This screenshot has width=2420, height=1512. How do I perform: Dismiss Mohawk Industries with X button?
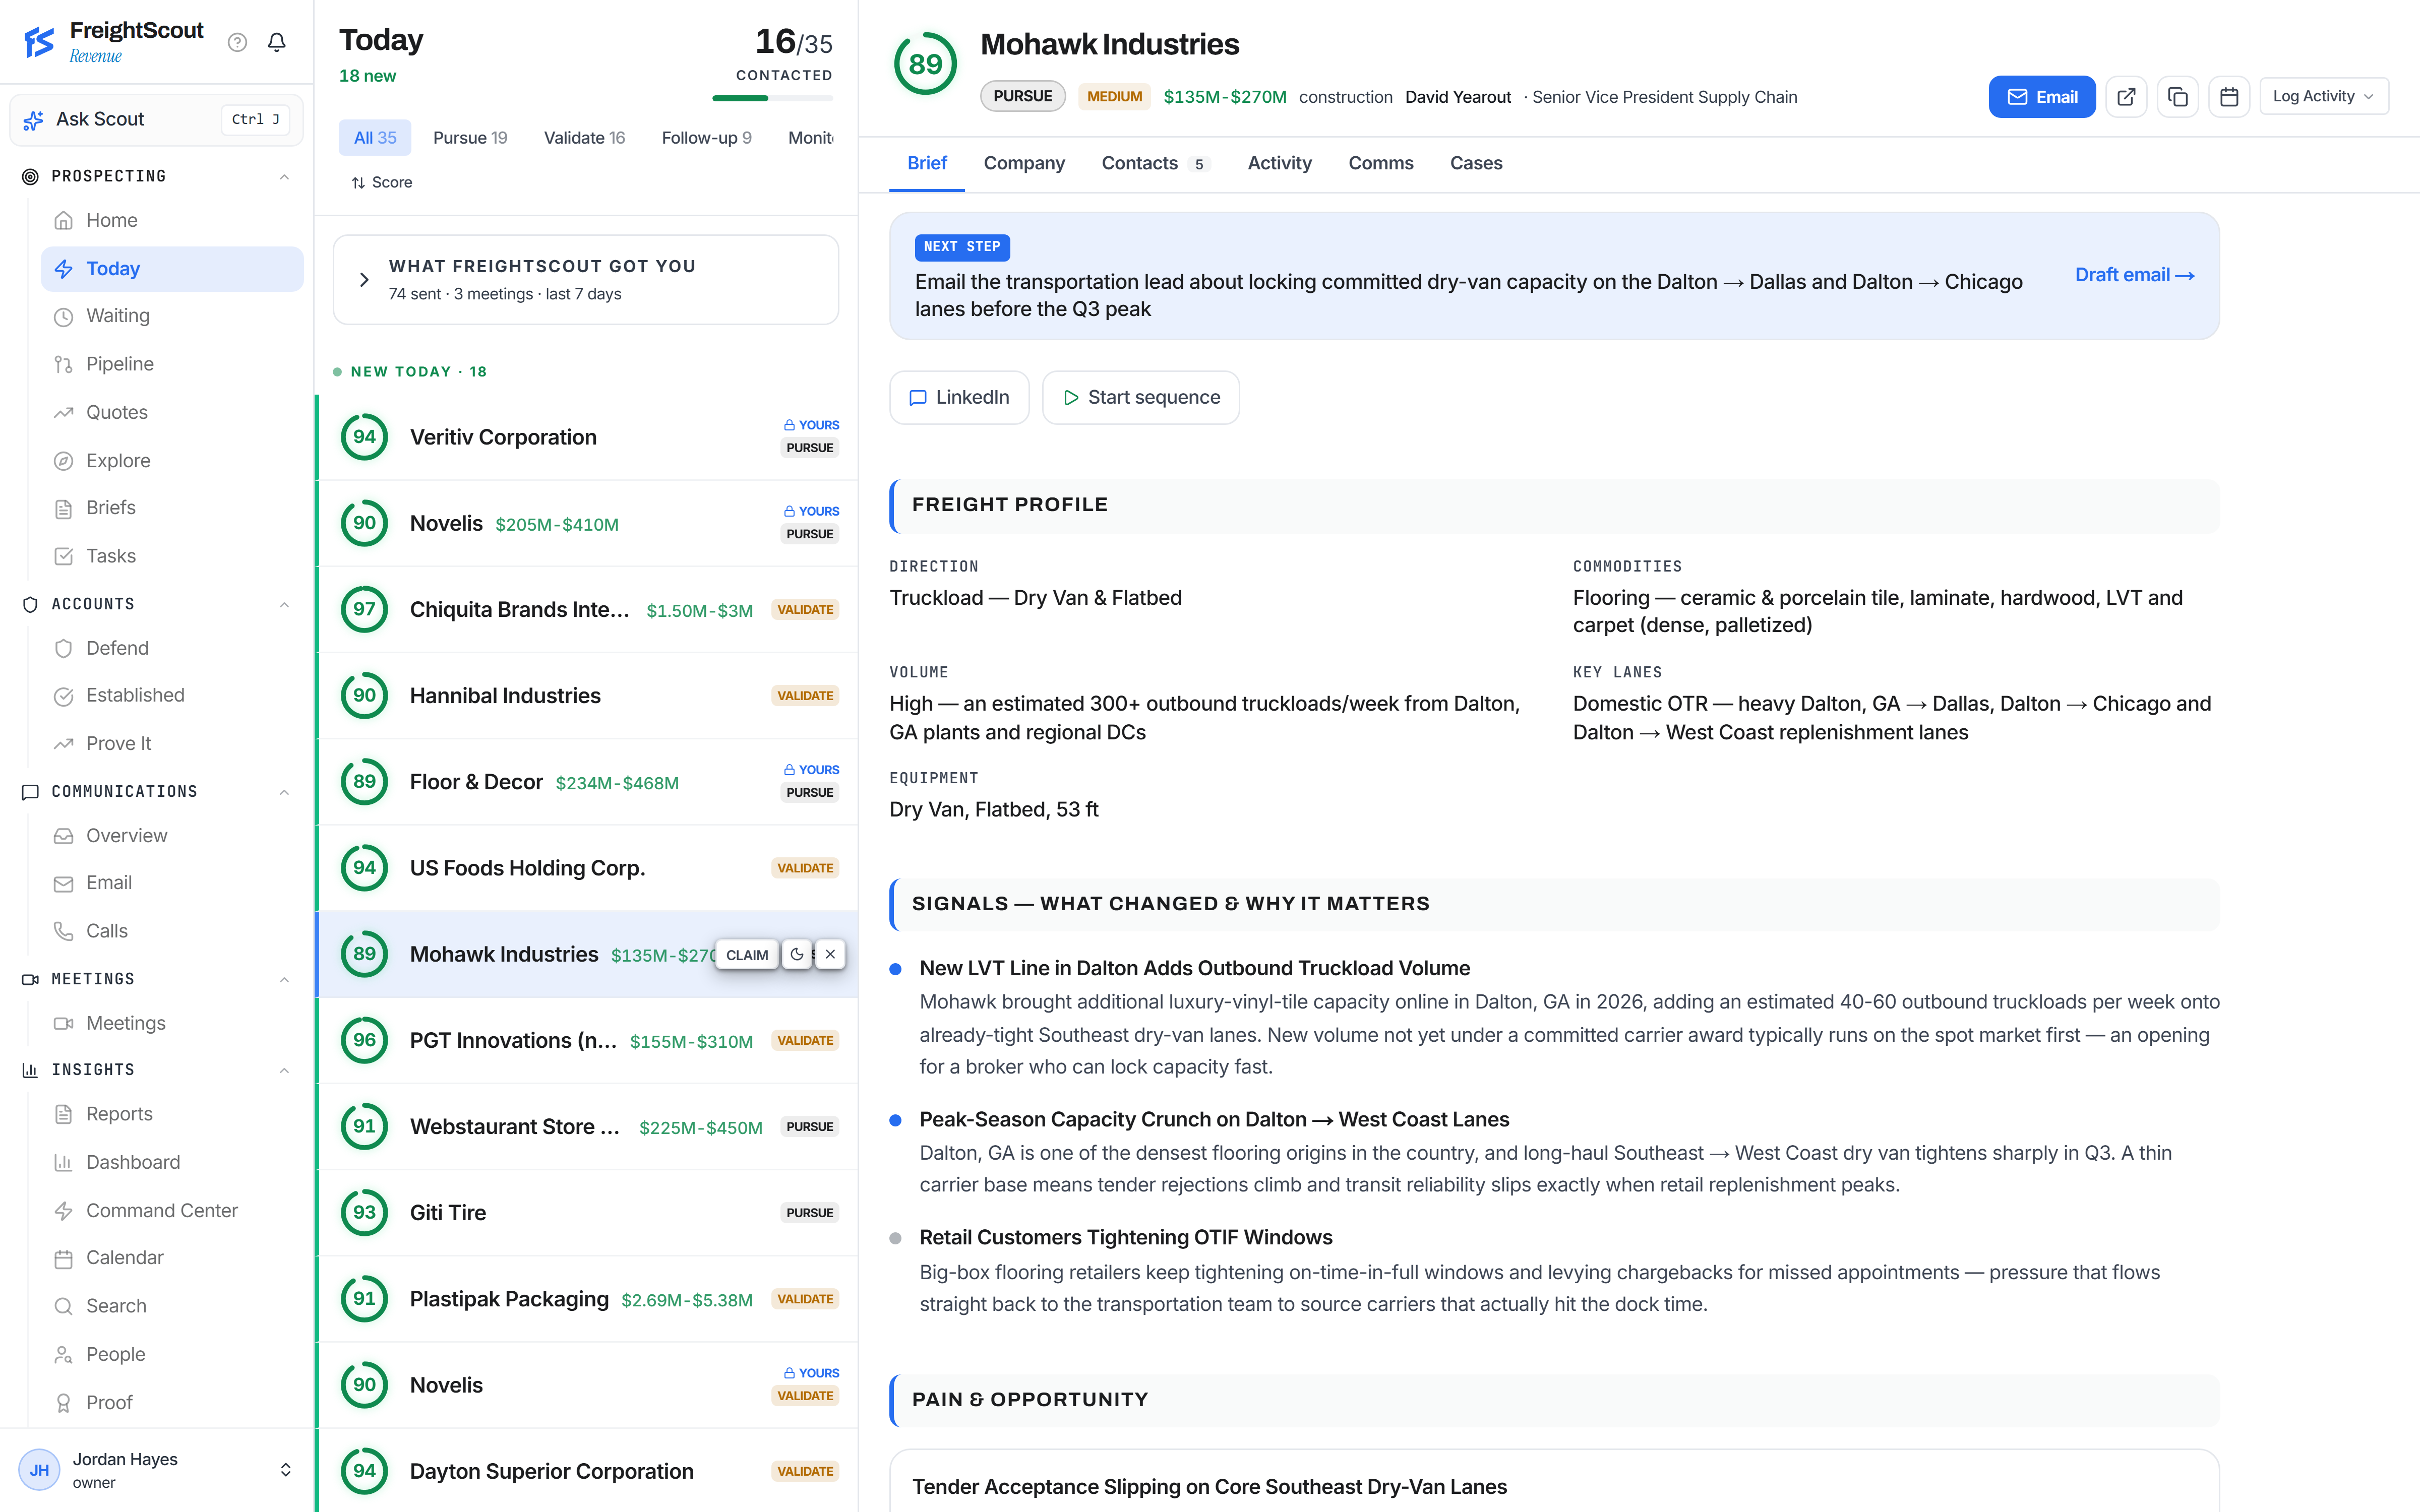point(830,954)
